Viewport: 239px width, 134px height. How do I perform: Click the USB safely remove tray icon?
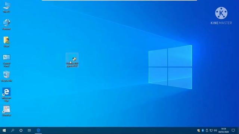click(207, 130)
